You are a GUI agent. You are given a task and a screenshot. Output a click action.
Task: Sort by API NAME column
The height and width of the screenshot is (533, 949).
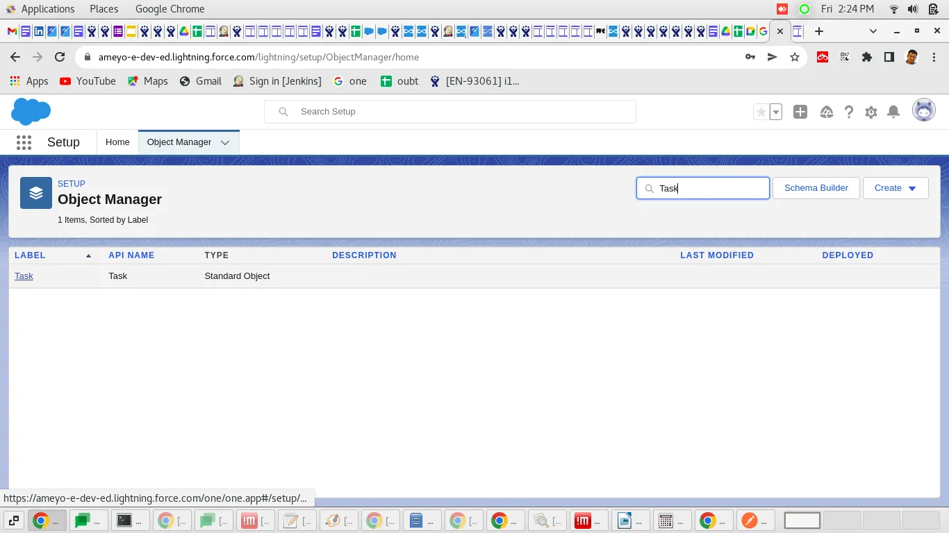(x=131, y=255)
